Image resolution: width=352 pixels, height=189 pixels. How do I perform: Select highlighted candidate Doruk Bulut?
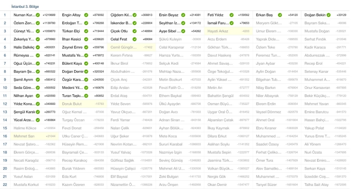click(83, 104)
